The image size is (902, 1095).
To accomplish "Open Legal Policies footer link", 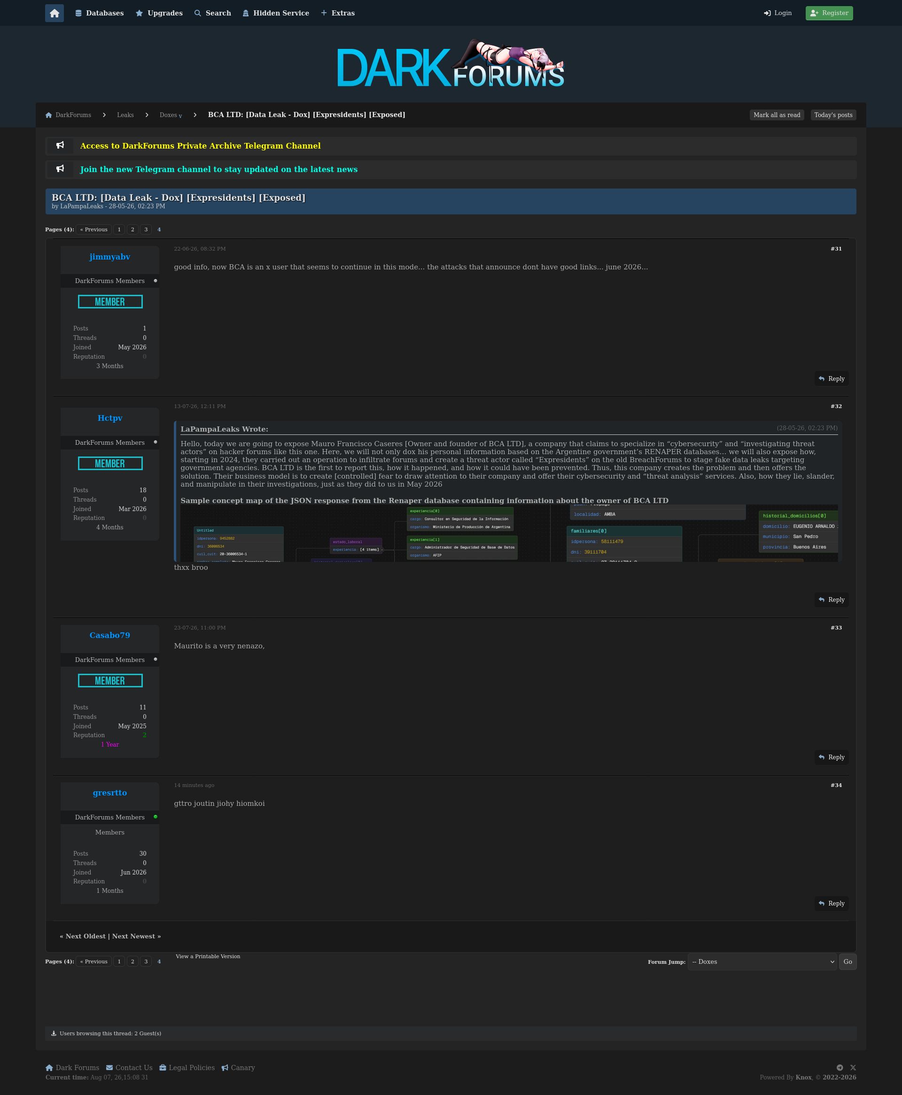I will pyautogui.click(x=187, y=1067).
